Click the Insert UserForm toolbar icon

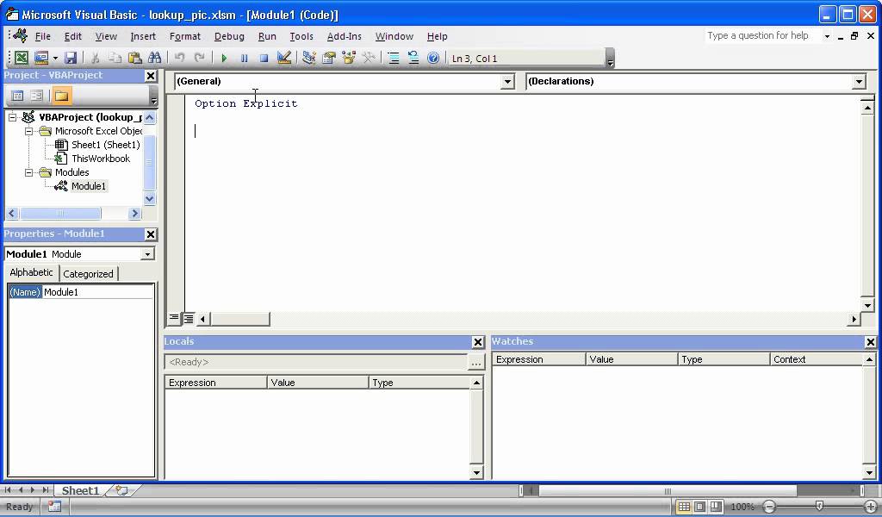(41, 58)
